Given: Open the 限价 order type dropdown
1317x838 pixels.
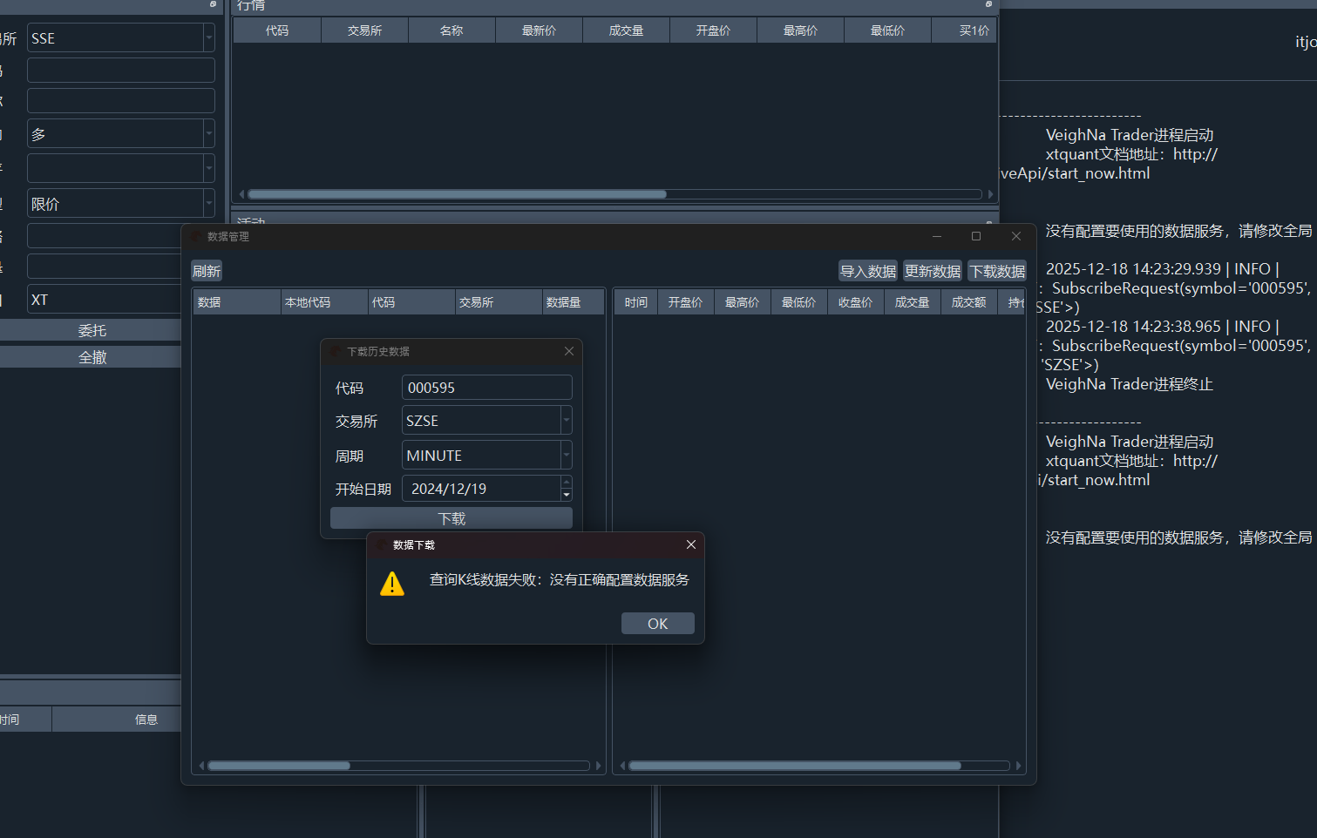Looking at the screenshot, I should click(x=208, y=204).
